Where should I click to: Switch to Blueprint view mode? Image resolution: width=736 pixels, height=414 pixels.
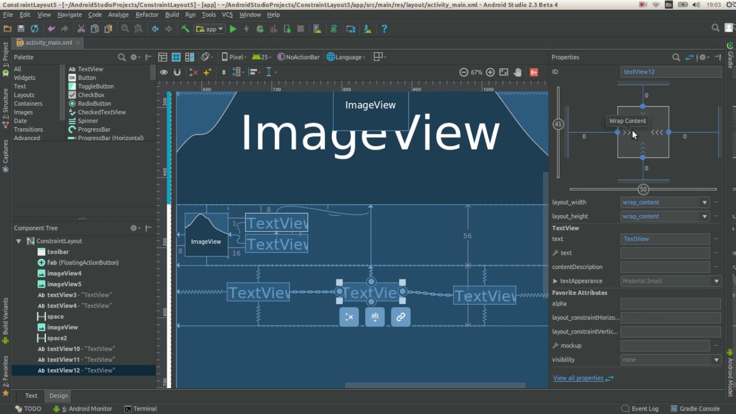[x=176, y=57]
